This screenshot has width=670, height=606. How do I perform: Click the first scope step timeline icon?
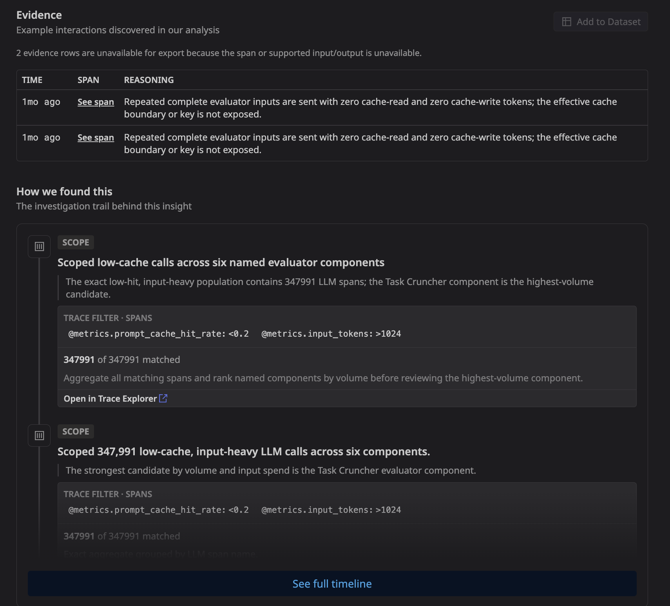(39, 246)
